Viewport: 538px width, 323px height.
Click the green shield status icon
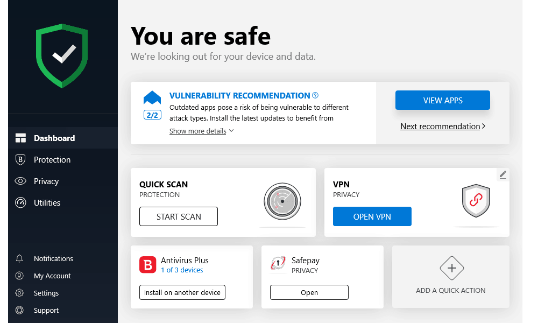pos(62,55)
